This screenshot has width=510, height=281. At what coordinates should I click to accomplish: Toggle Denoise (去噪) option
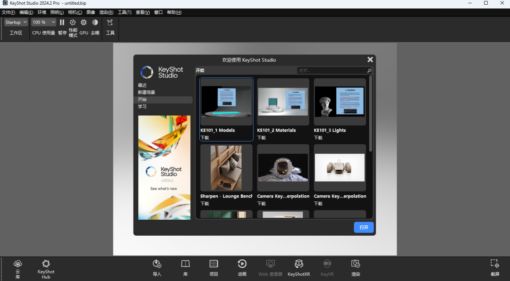pyautogui.click(x=95, y=23)
